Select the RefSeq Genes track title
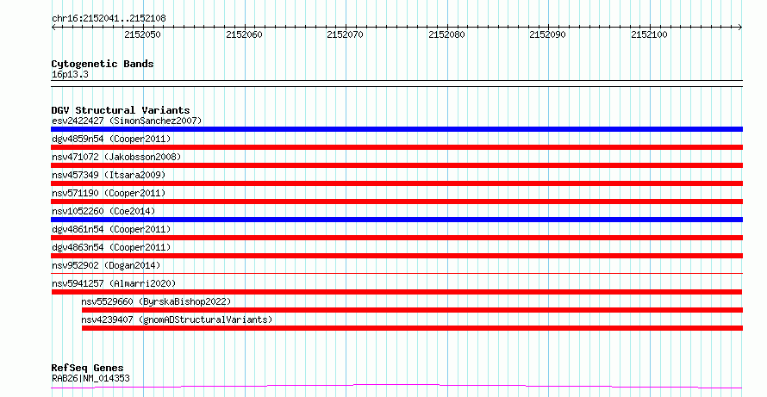The image size is (767, 397). (x=87, y=368)
